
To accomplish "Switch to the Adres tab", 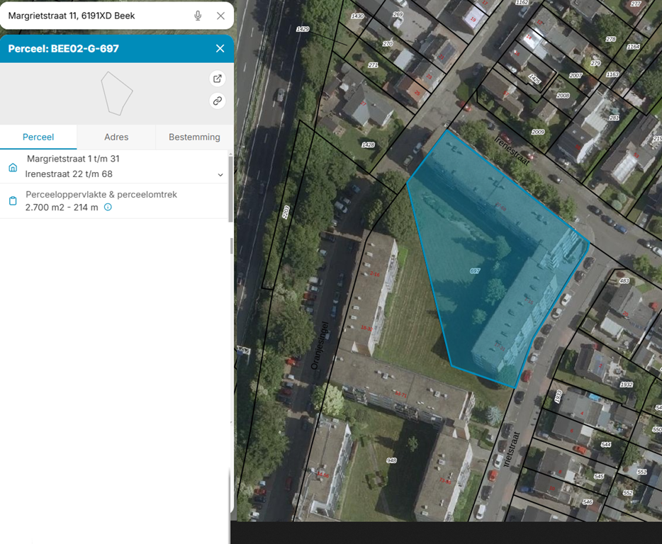I will coord(116,137).
